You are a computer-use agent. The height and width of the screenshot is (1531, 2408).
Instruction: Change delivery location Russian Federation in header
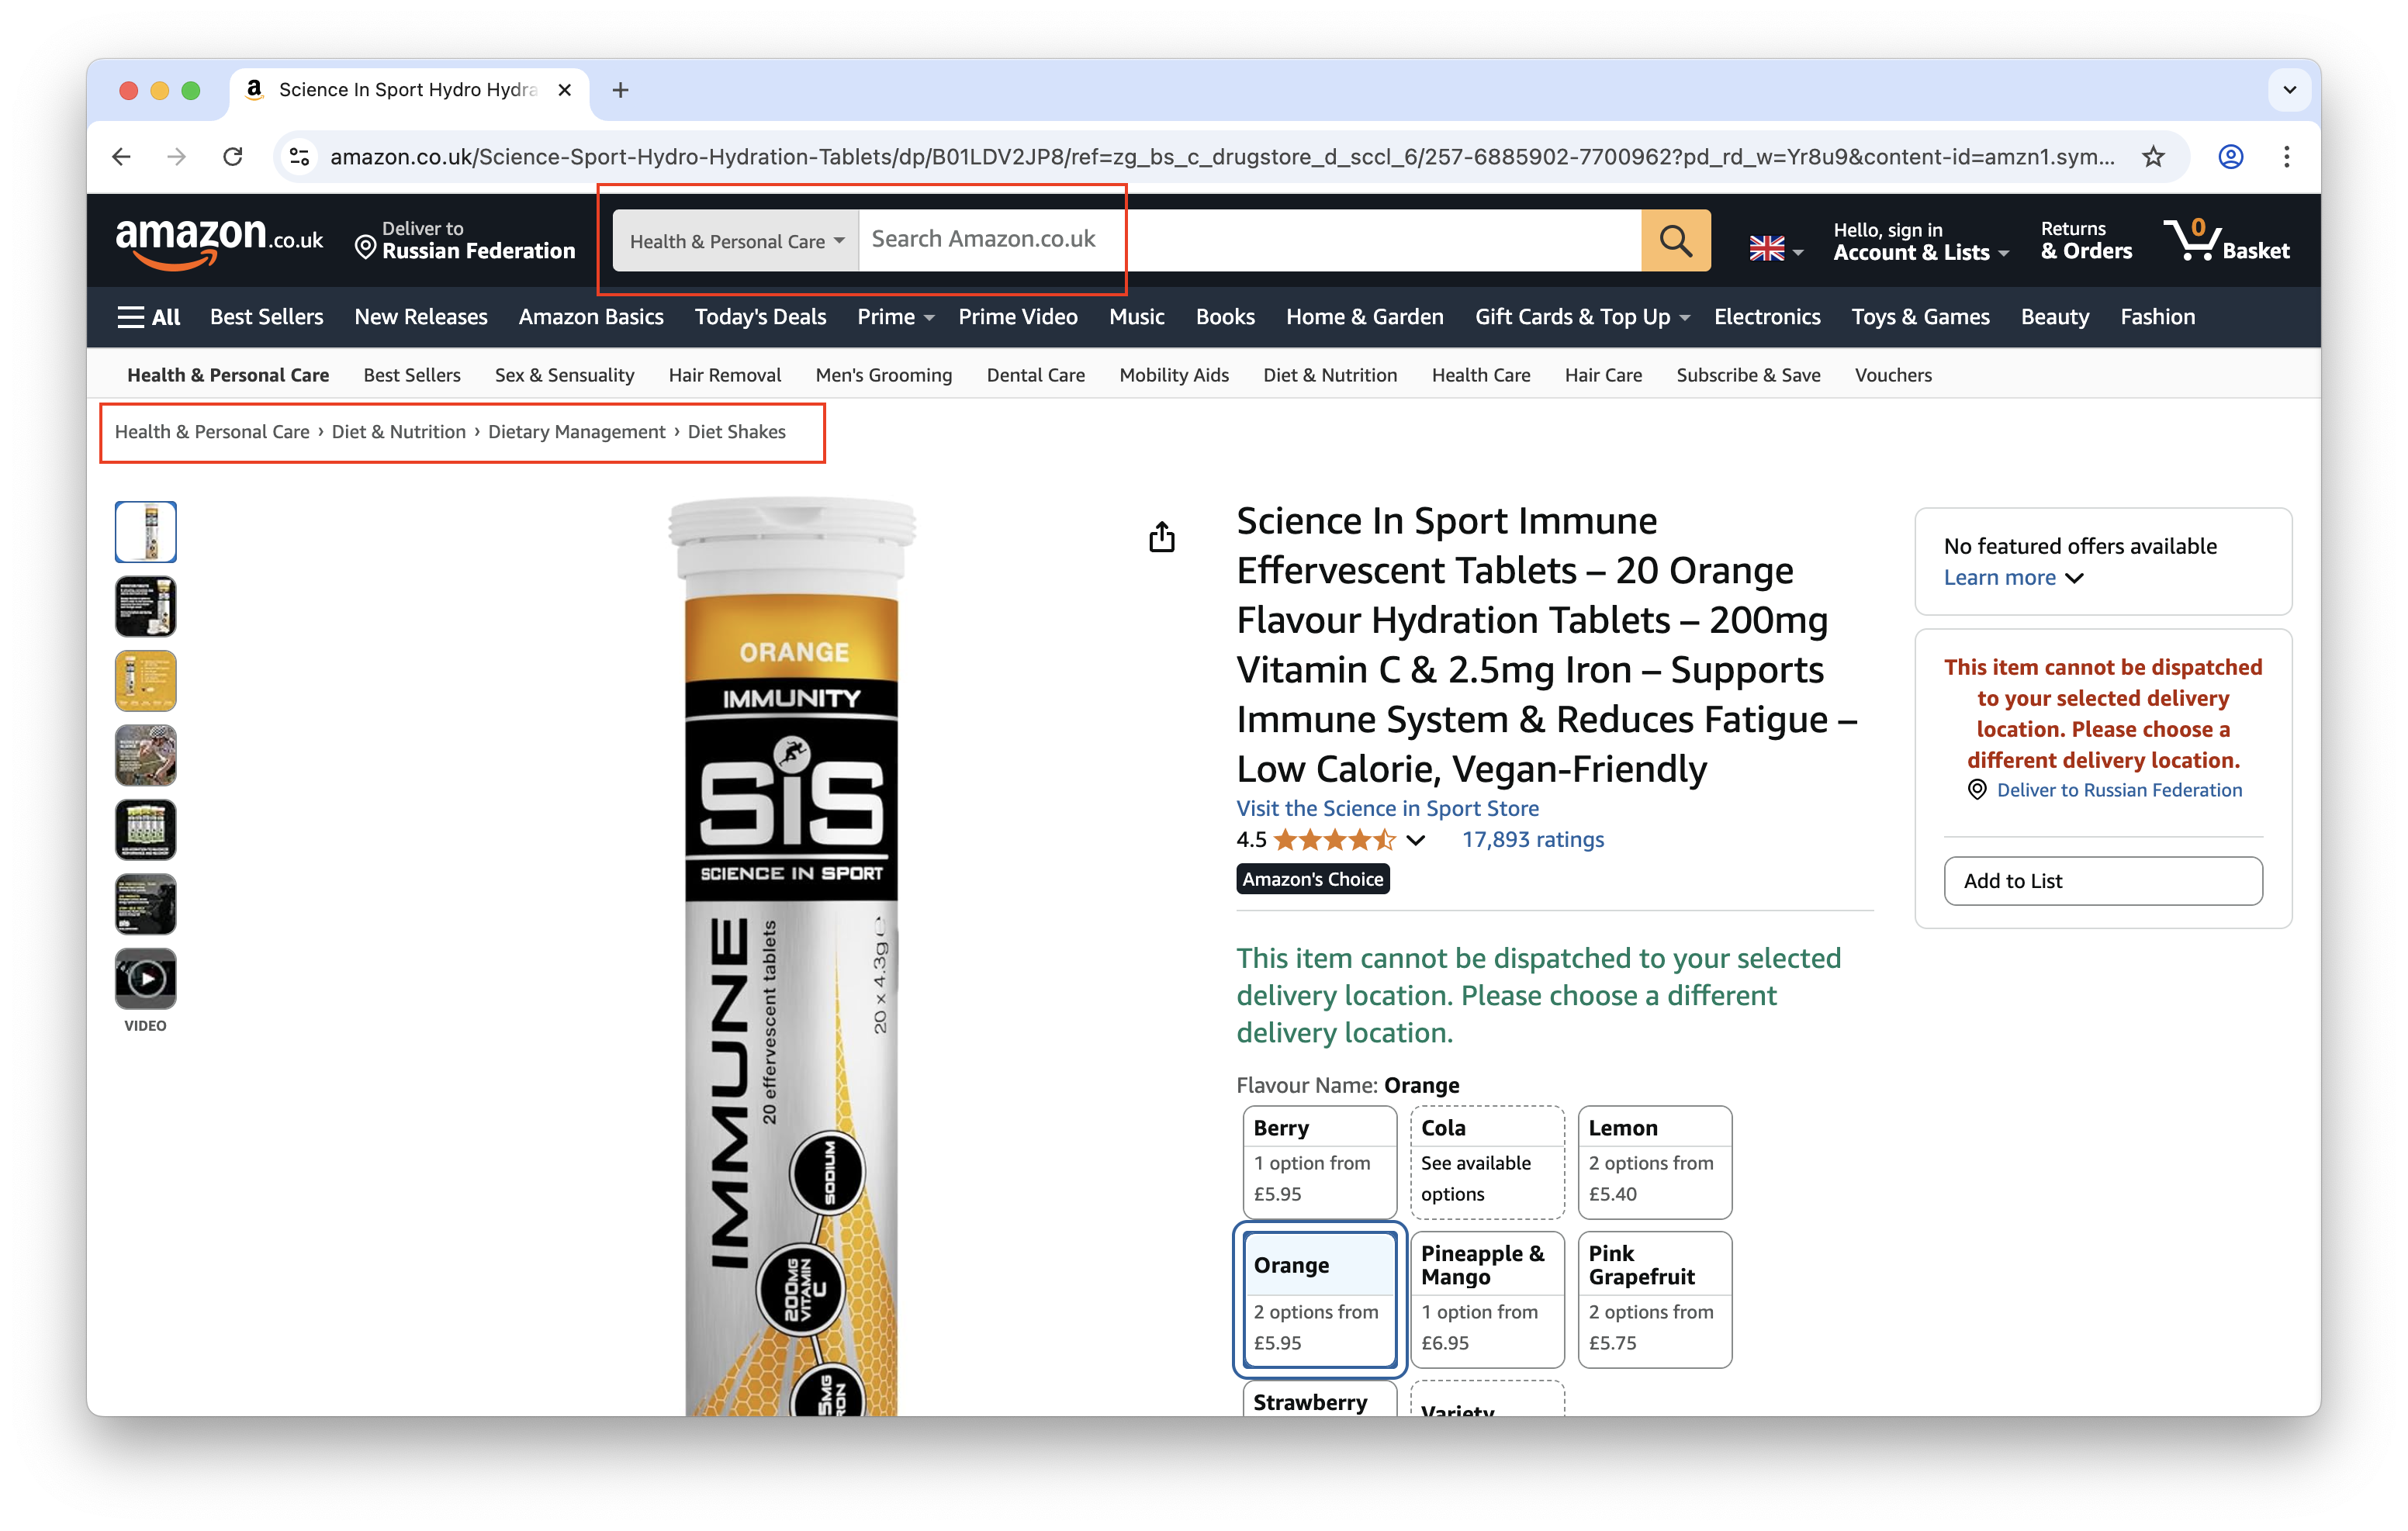(x=466, y=240)
